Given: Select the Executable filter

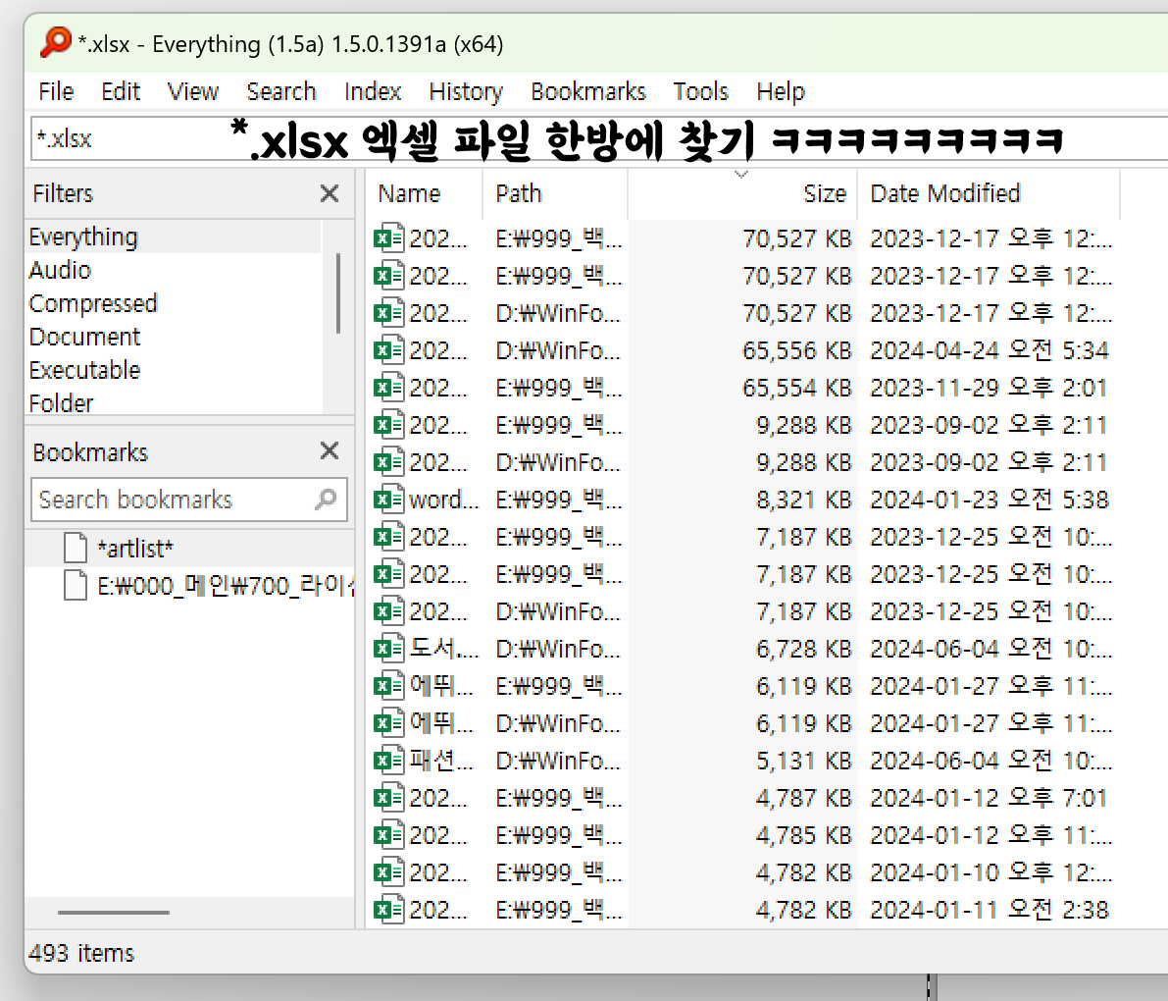Looking at the screenshot, I should [x=175, y=370].
